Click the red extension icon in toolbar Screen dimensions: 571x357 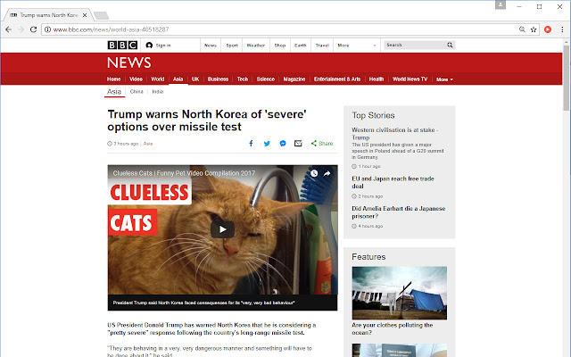548,29
